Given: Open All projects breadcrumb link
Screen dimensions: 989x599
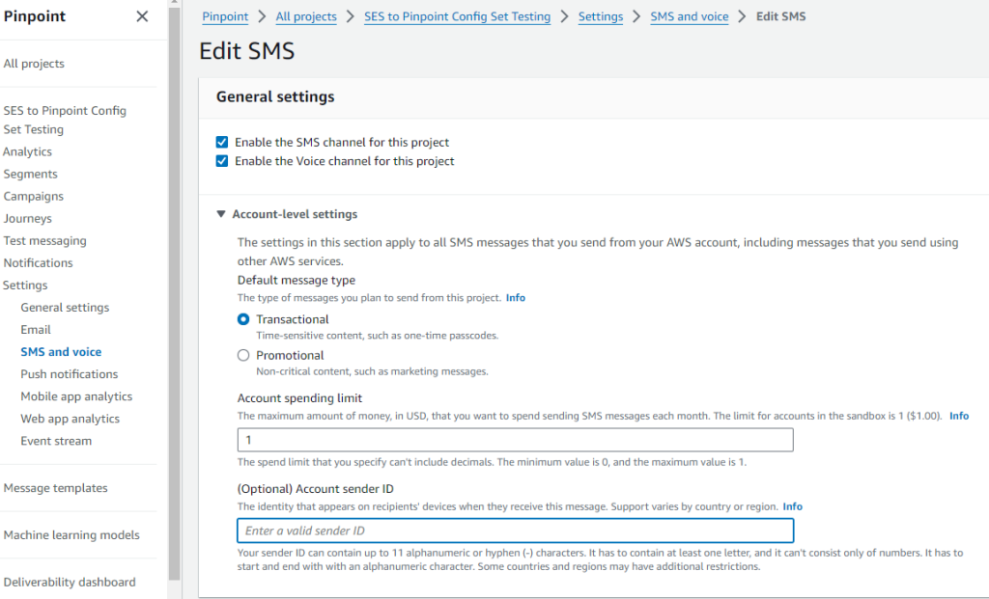Looking at the screenshot, I should pyautogui.click(x=306, y=16).
